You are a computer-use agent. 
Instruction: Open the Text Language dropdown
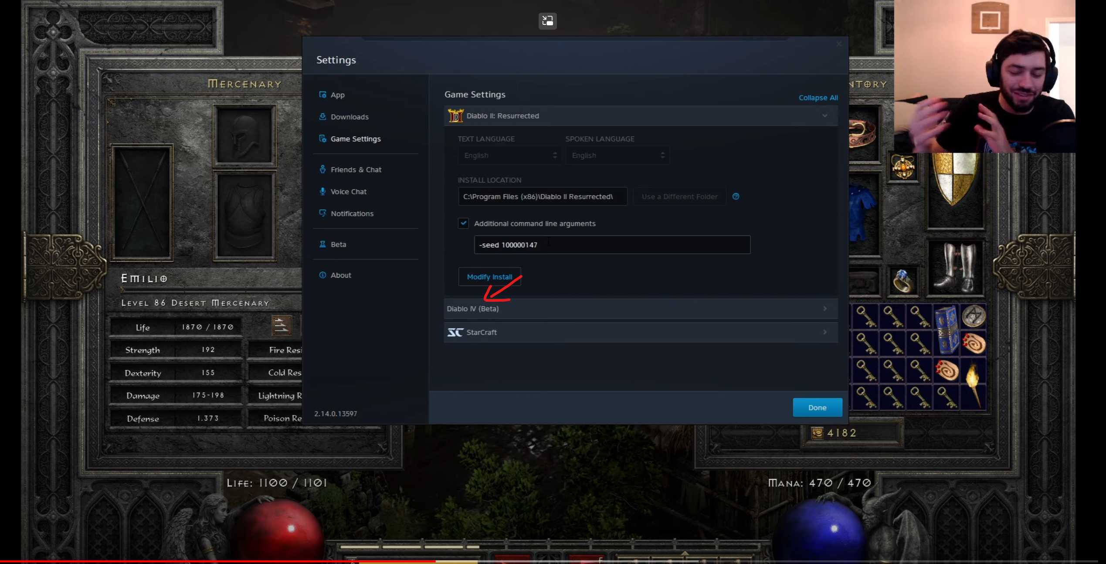509,156
